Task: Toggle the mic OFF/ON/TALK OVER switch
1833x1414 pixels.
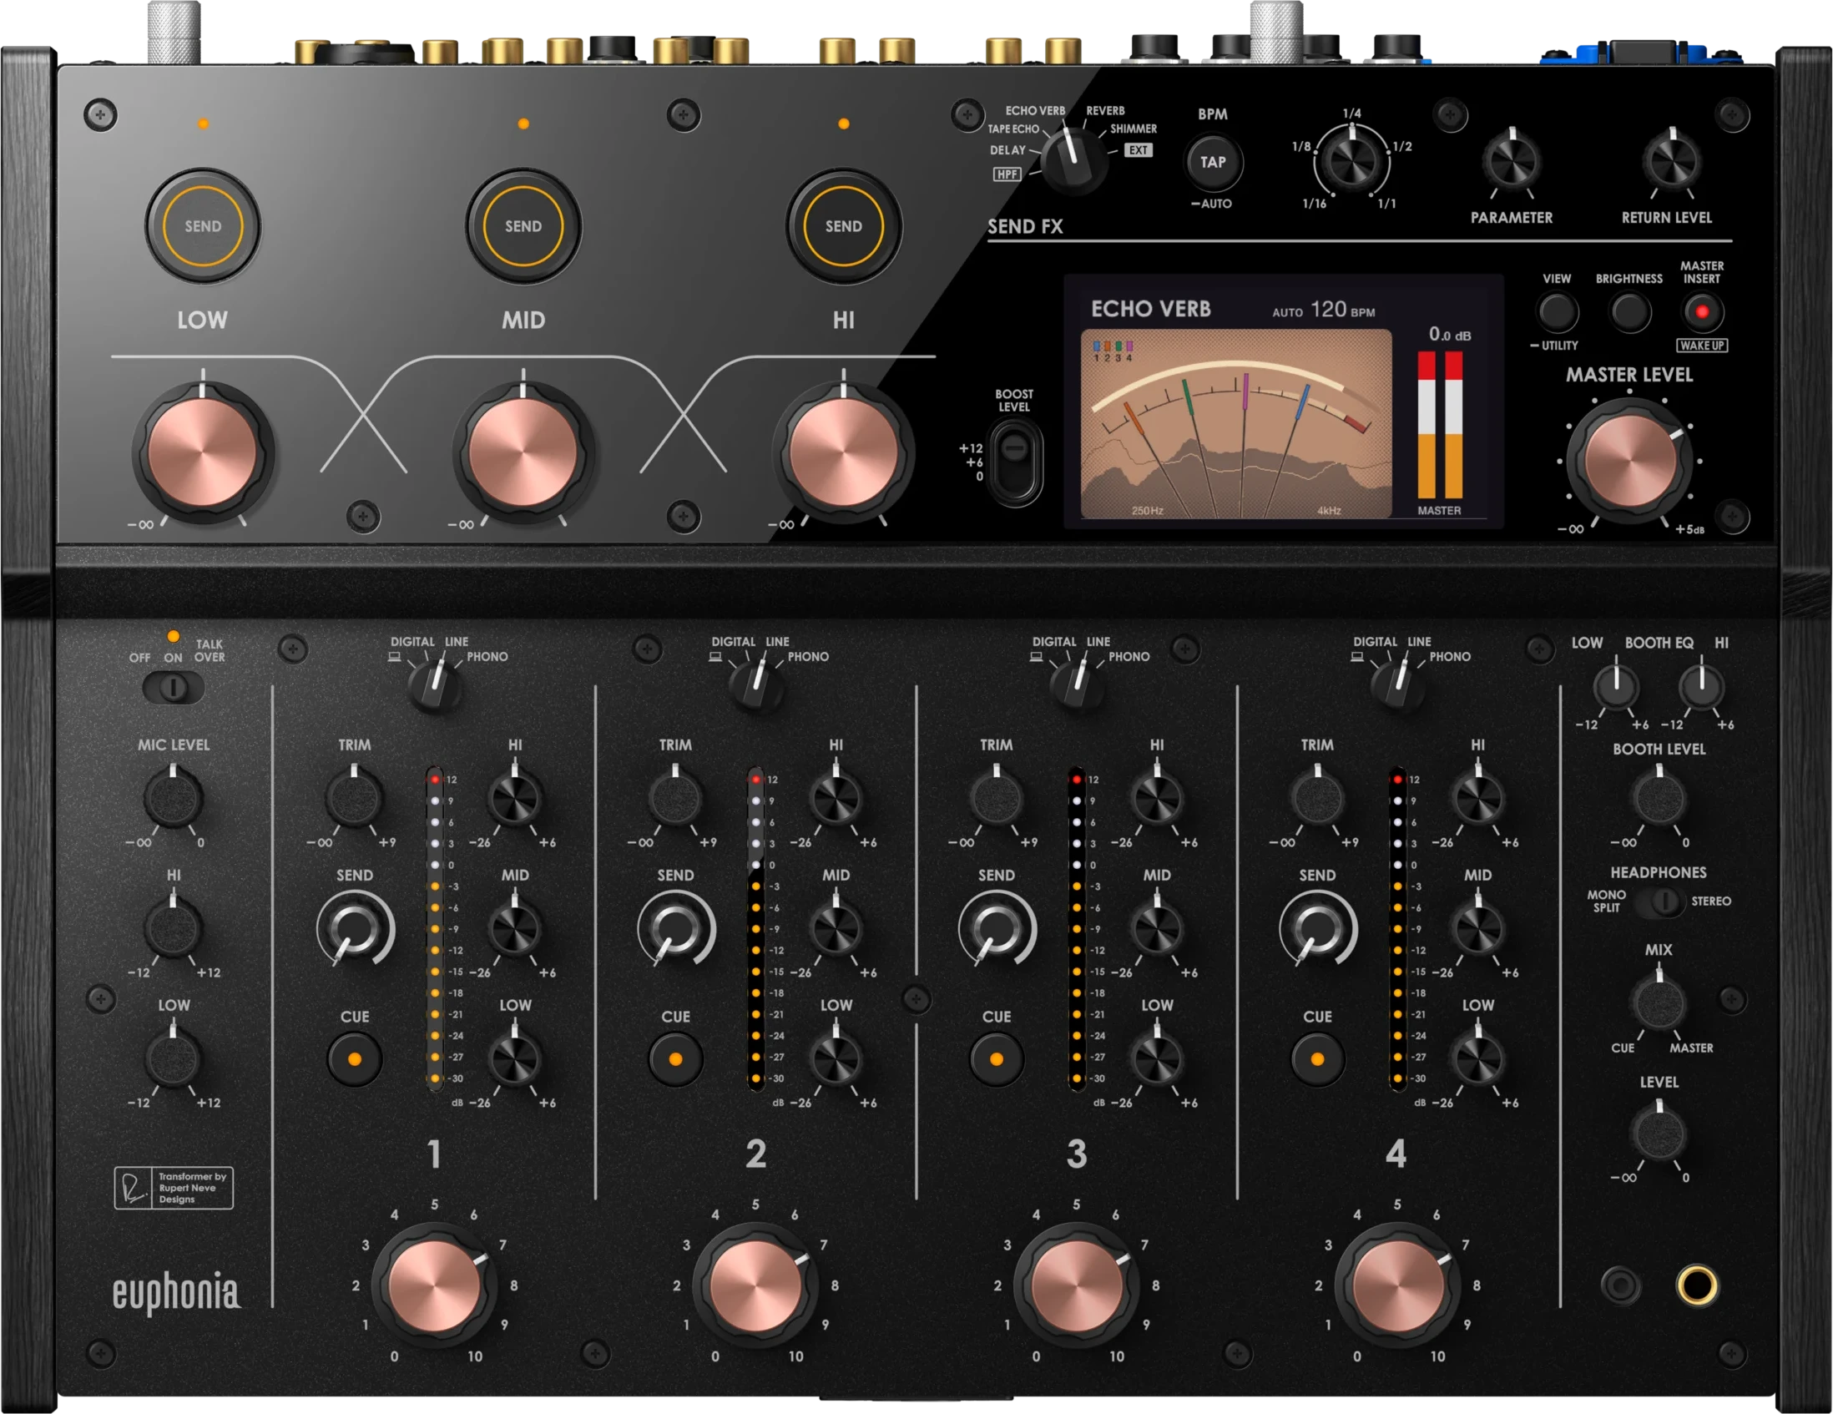Action: (x=173, y=688)
